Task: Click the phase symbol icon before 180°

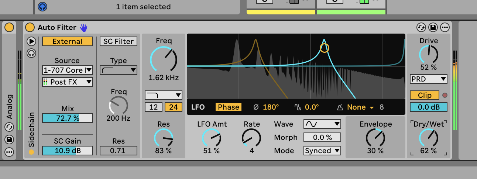Action: 256,107
